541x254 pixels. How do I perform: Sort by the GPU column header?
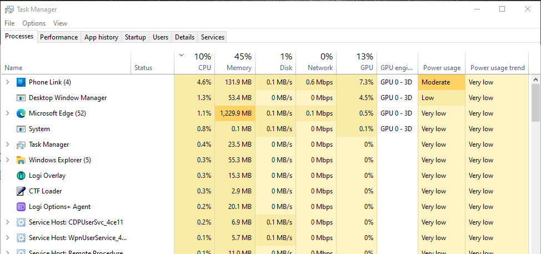coord(357,62)
